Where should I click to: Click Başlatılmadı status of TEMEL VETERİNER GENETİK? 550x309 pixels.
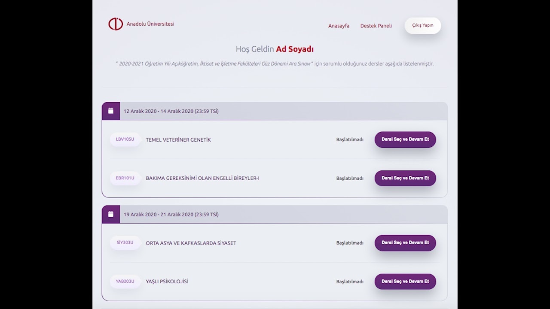(x=350, y=139)
